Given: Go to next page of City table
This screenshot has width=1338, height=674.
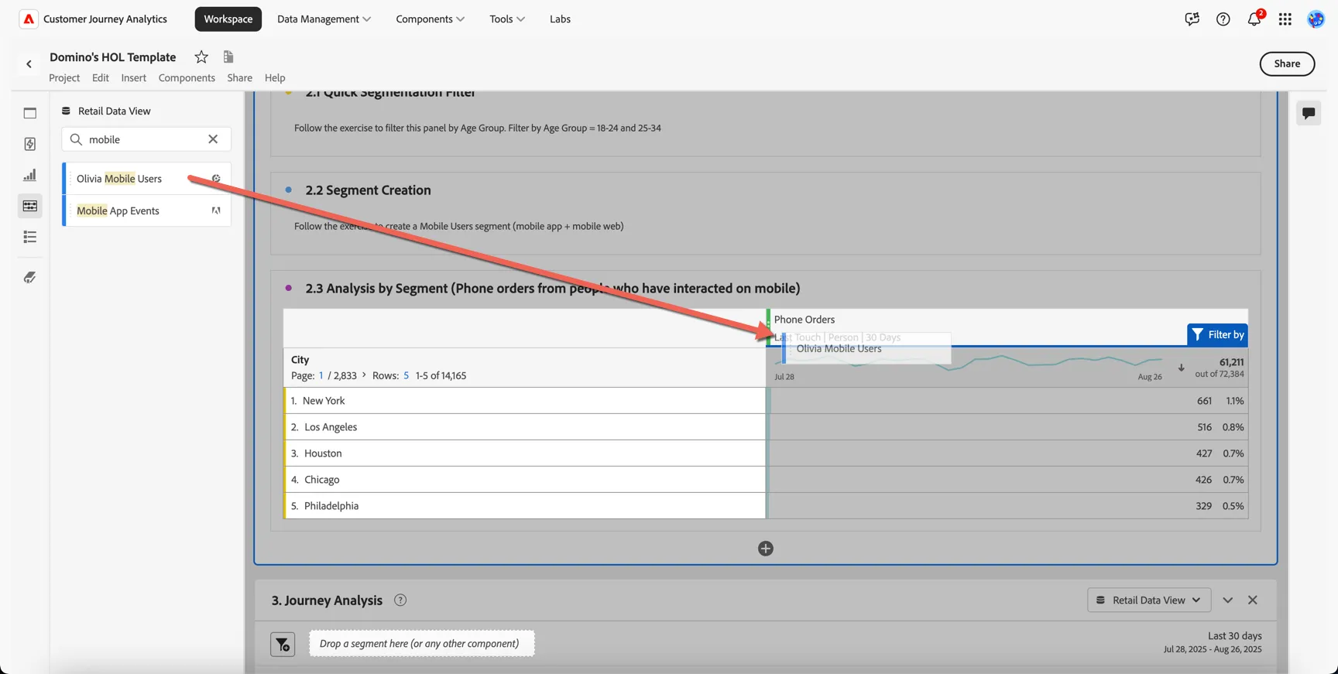Looking at the screenshot, I should 364,375.
